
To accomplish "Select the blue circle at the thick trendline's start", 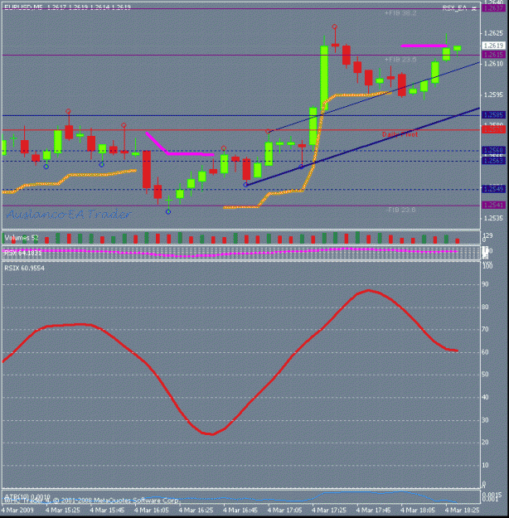I will 245,185.
